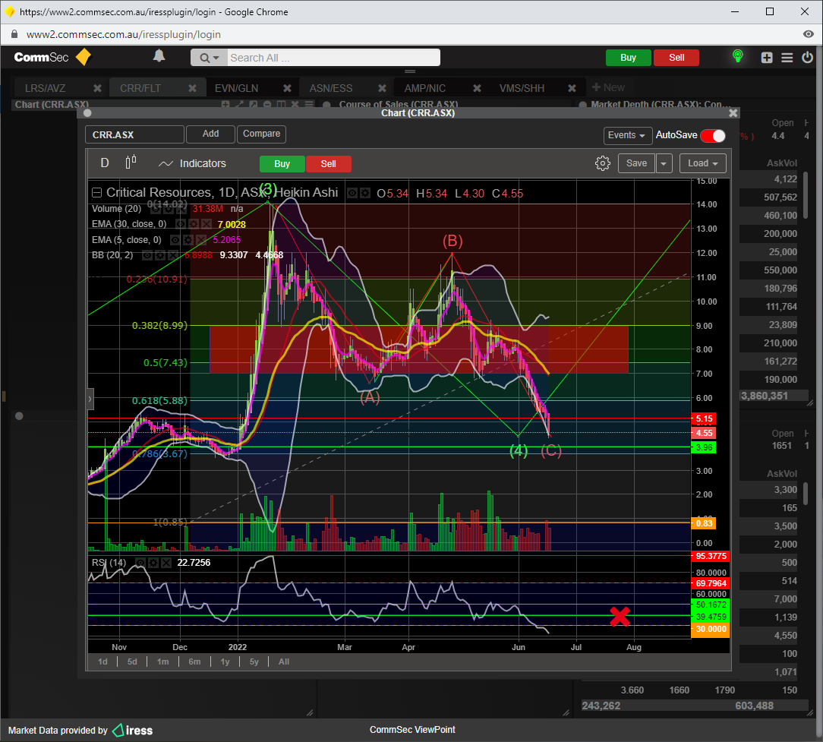Click the green lightbulb icon
823x742 pixels.
coord(736,57)
